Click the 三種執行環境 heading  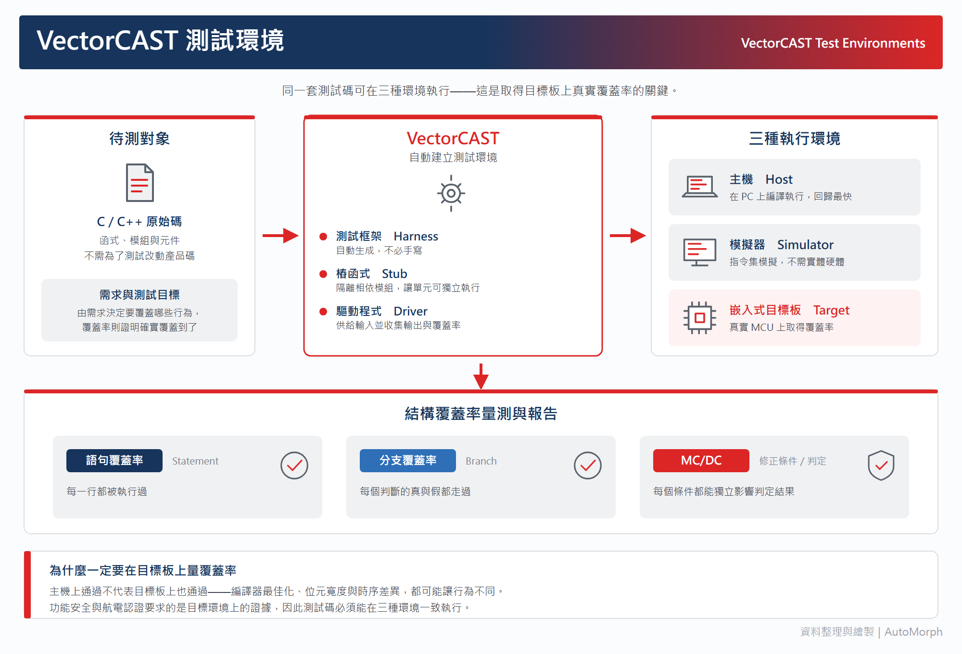coord(795,138)
